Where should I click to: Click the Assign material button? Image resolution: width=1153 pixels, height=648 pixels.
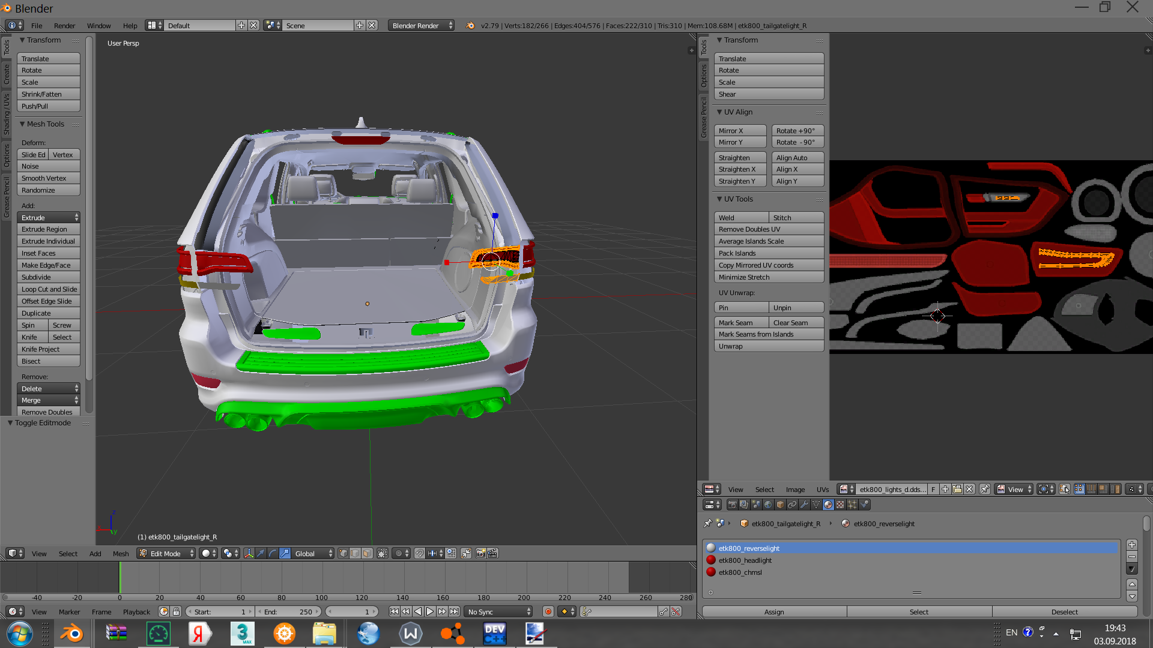pos(774,611)
